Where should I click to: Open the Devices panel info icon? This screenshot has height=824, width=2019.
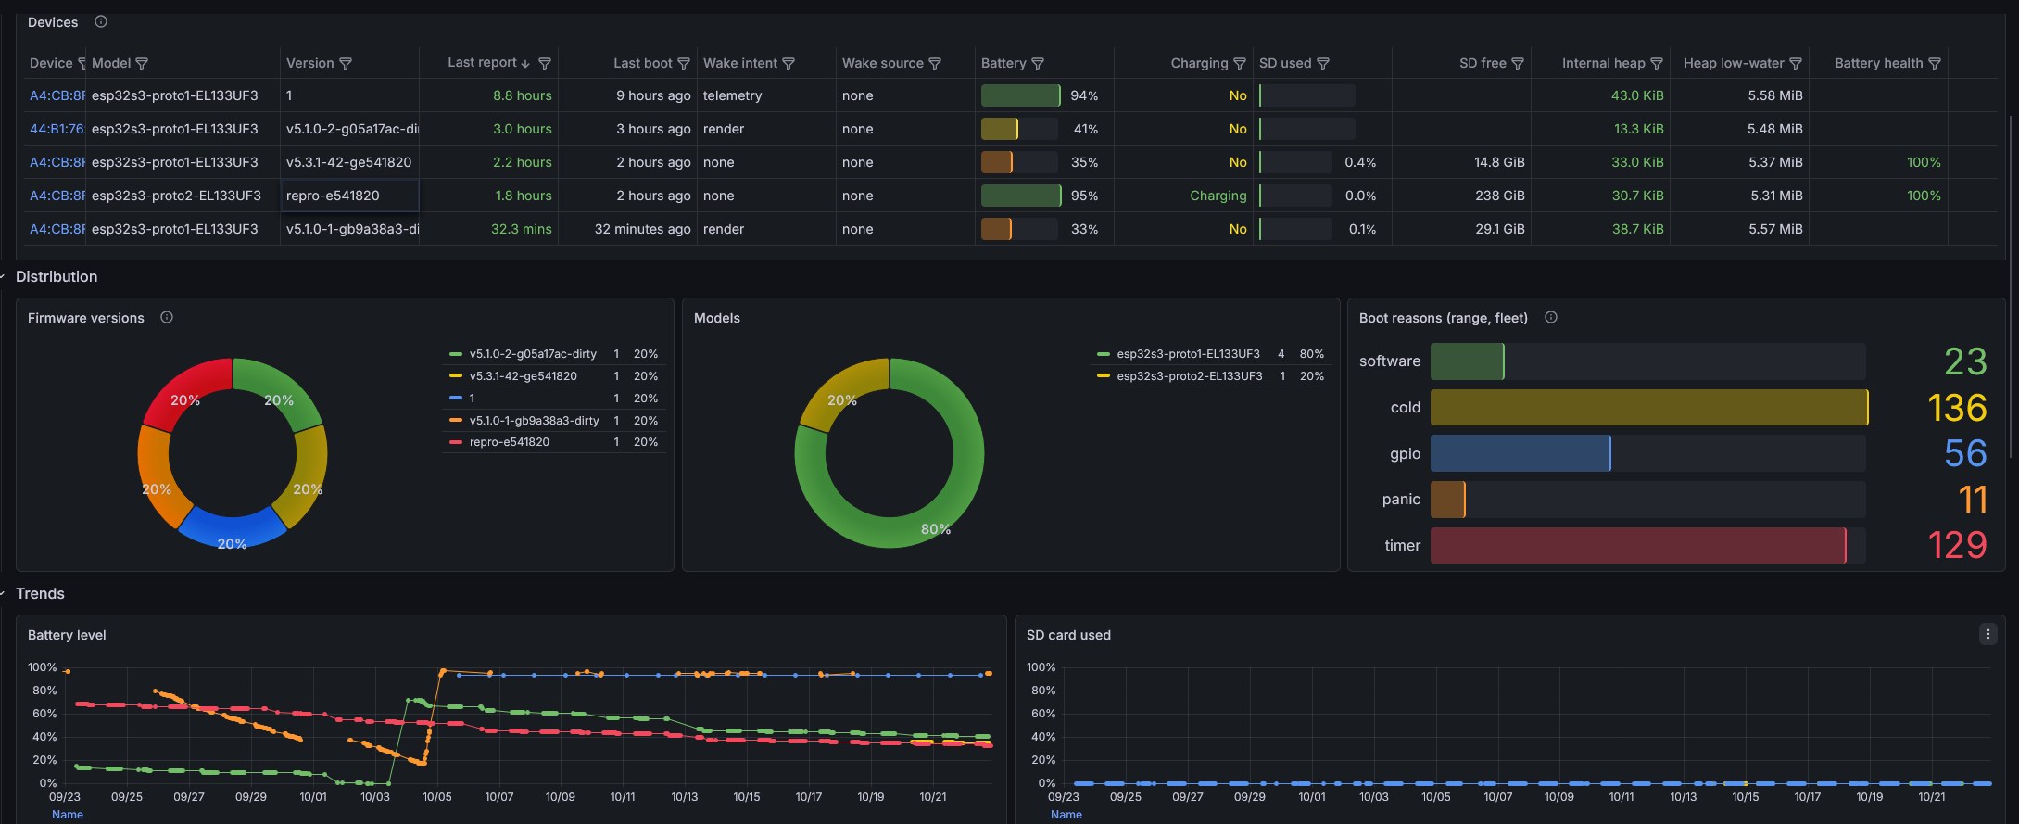click(x=101, y=22)
